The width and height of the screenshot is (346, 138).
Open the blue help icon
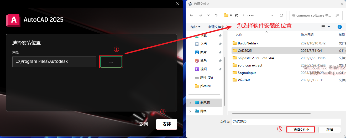(339, 27)
